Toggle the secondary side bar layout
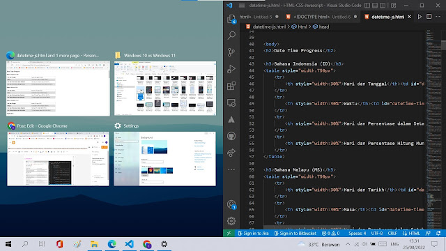This screenshot has height=251, width=446. 383,6
